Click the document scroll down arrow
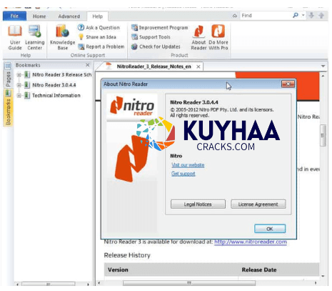The width and height of the screenshot is (332, 291). [323, 276]
